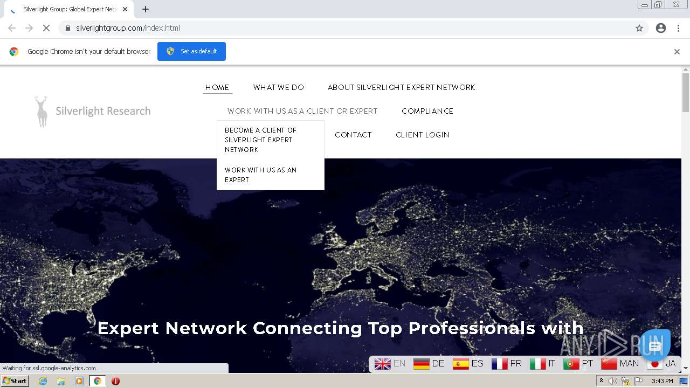Close the Silverlight Group tab

point(125,9)
